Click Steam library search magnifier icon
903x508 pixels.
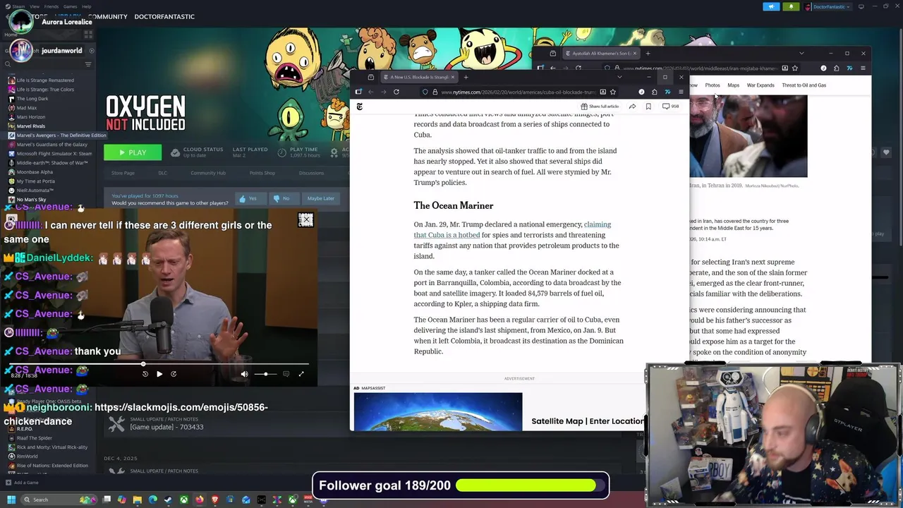[x=8, y=64]
